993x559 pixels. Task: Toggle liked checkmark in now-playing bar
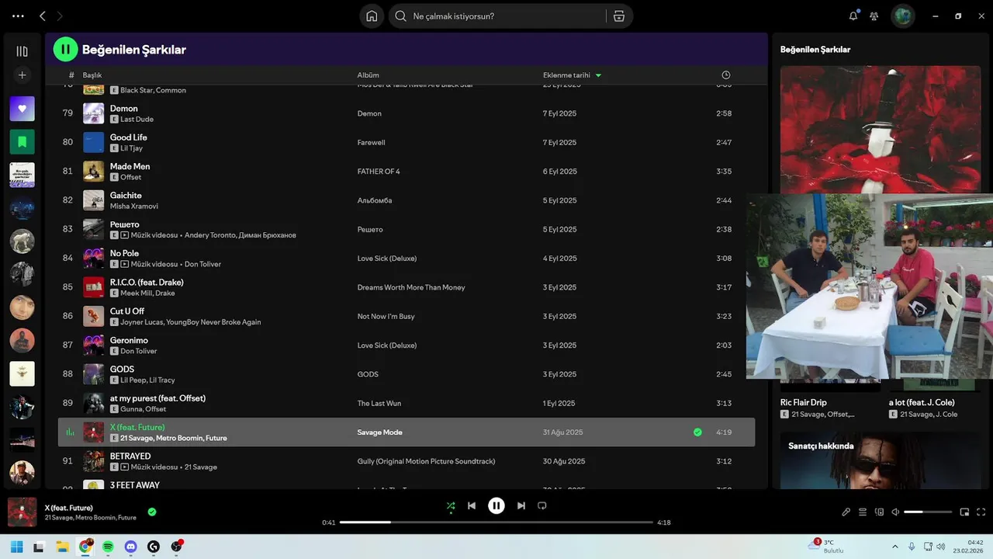click(152, 512)
